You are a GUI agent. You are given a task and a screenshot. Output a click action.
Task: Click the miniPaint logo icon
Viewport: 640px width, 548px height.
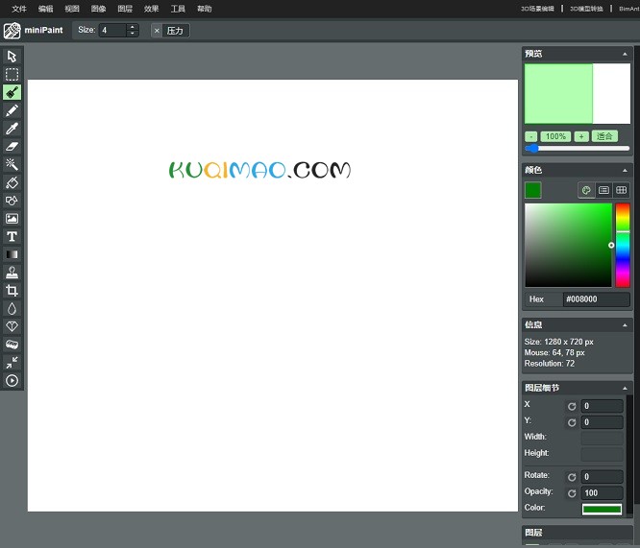[12, 31]
